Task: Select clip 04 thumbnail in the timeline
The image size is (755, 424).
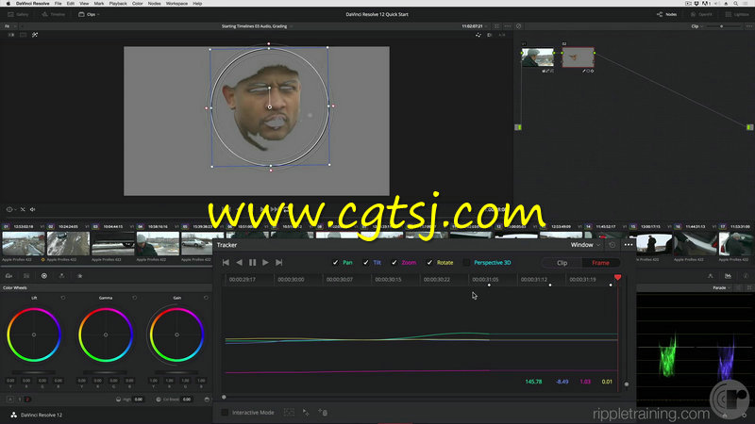Action: 158,243
